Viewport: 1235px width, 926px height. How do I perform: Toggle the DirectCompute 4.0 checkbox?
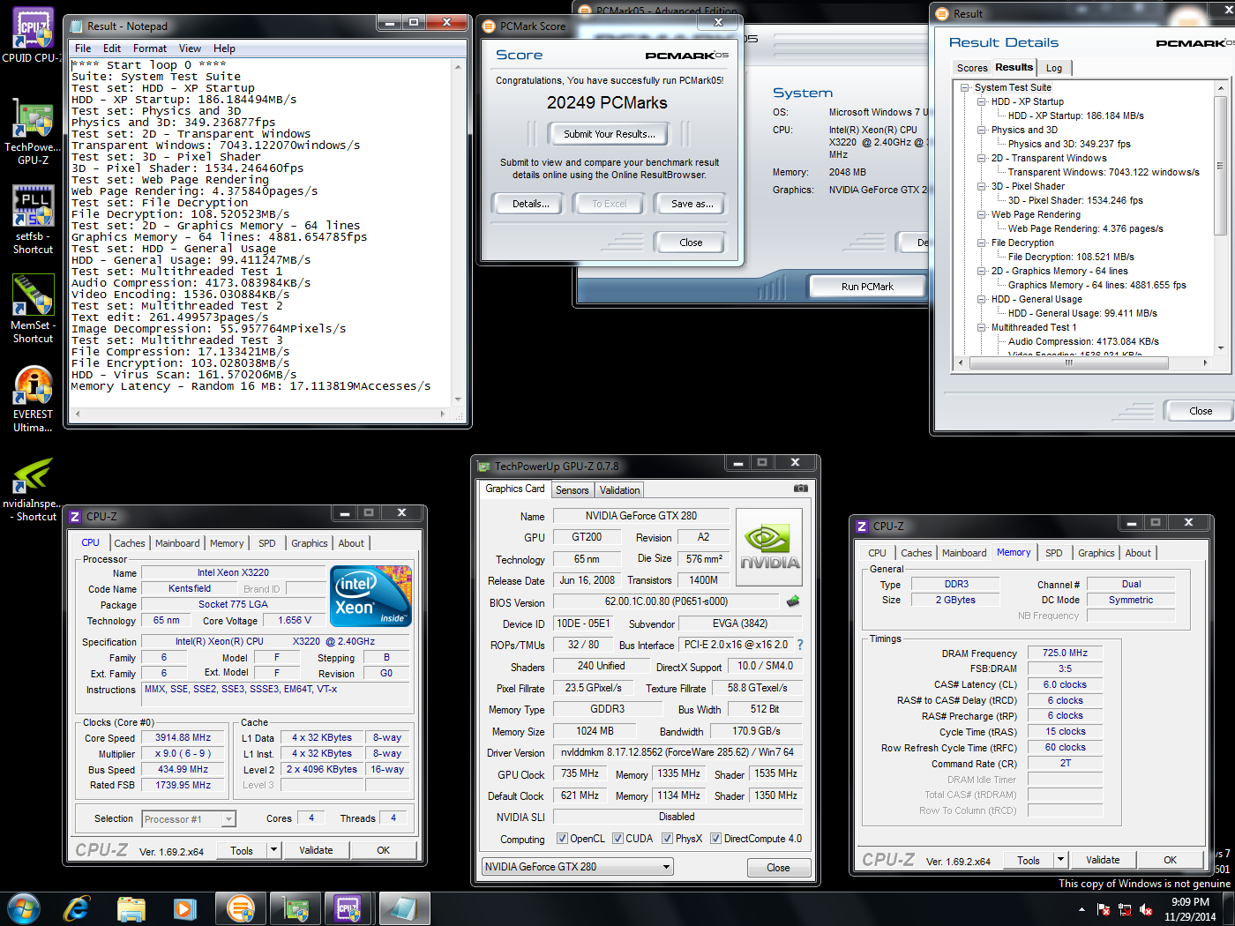715,839
